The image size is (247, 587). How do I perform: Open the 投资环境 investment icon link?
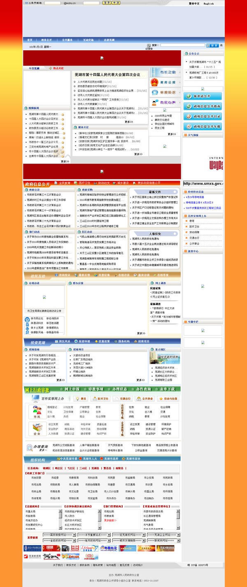pos(82,342)
